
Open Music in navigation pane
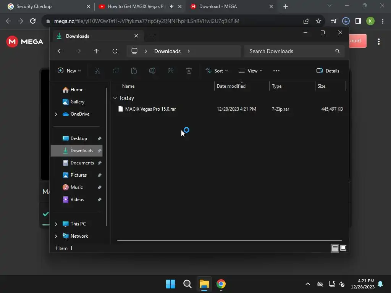coord(76,187)
